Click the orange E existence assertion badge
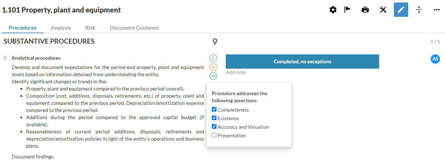The height and width of the screenshot is (162, 445). pos(214,67)
